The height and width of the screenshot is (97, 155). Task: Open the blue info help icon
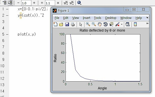tap(79, 3)
